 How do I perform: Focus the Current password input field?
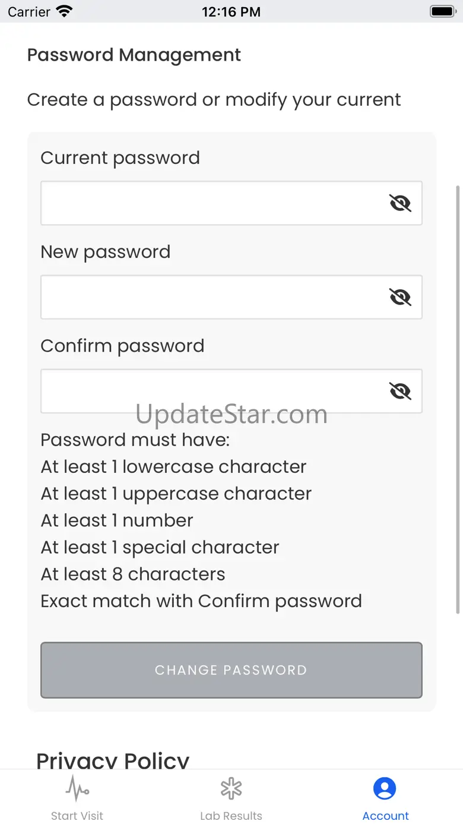point(211,203)
